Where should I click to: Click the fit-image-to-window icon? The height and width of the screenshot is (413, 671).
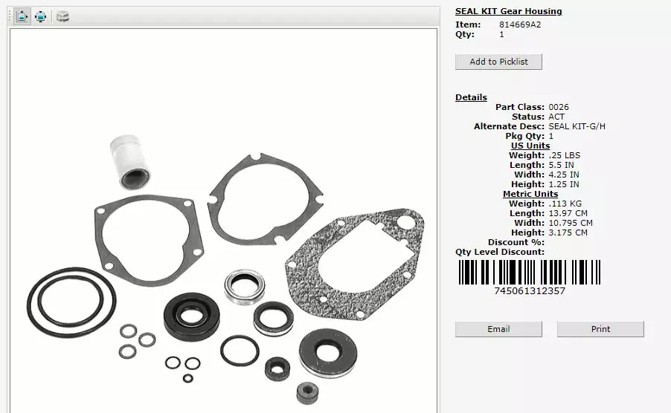pyautogui.click(x=40, y=16)
